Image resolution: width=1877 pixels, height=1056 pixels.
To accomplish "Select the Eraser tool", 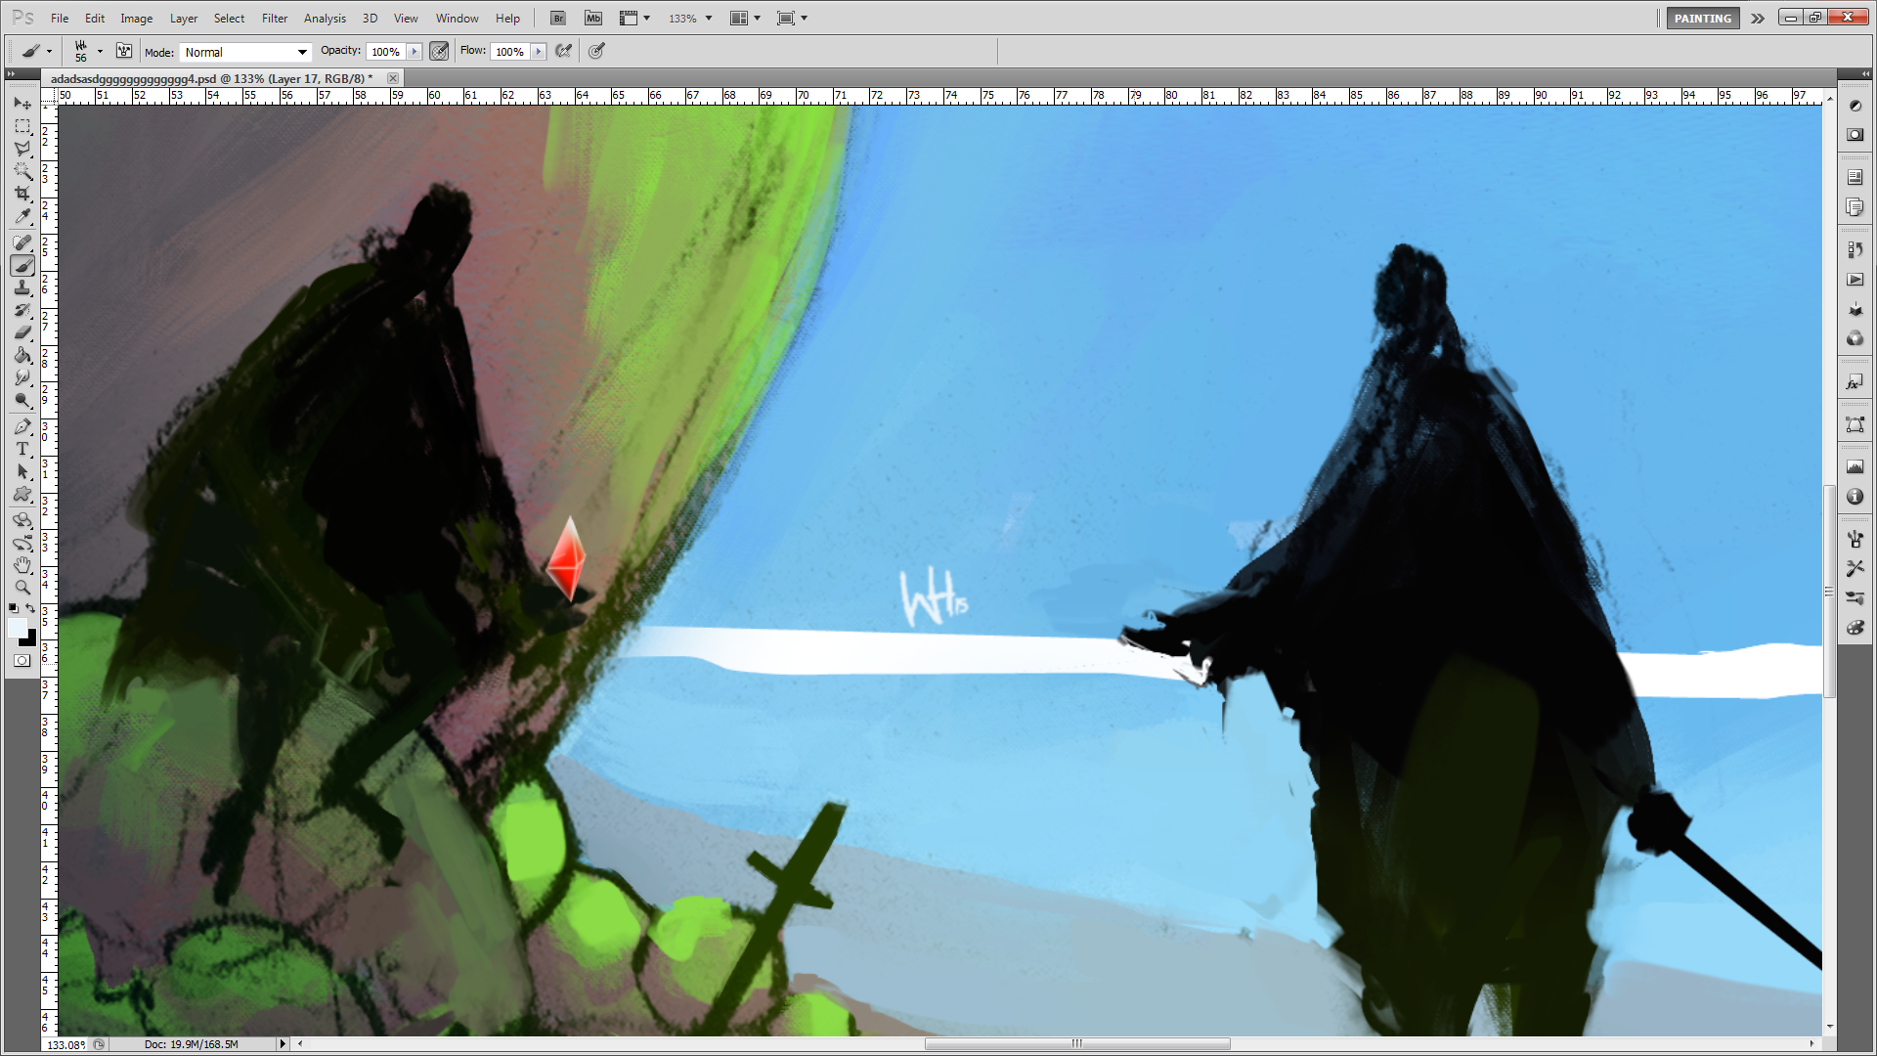I will pos(22,332).
